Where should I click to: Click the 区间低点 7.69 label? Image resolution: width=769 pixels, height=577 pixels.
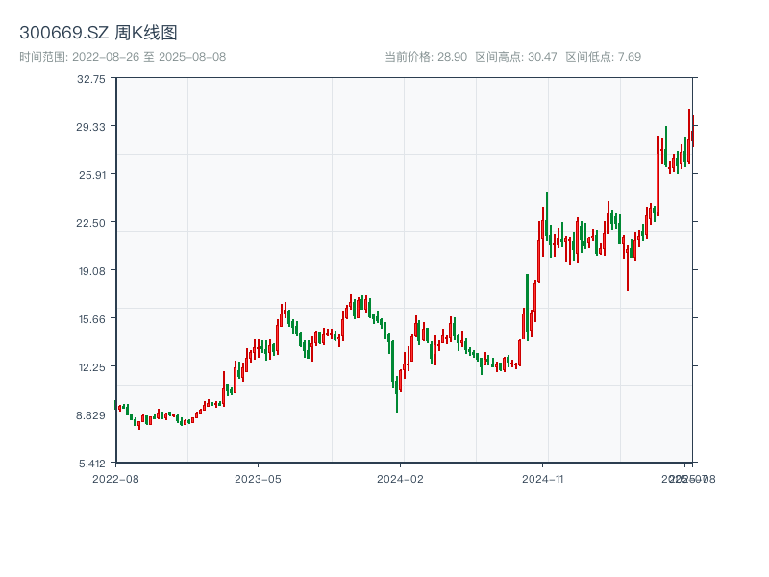tap(603, 57)
